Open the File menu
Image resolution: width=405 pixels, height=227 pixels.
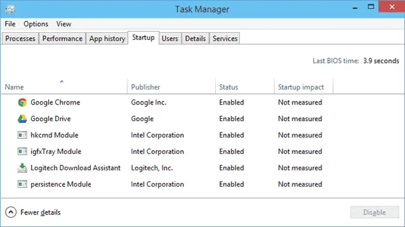[10, 24]
